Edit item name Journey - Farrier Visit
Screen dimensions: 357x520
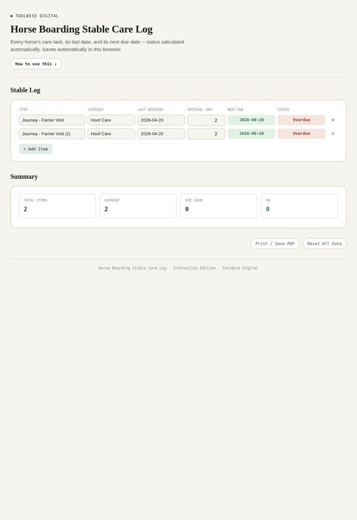pos(51,120)
